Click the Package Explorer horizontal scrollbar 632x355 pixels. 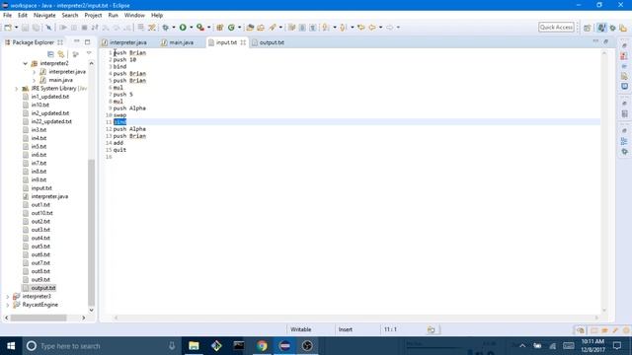coord(39,318)
